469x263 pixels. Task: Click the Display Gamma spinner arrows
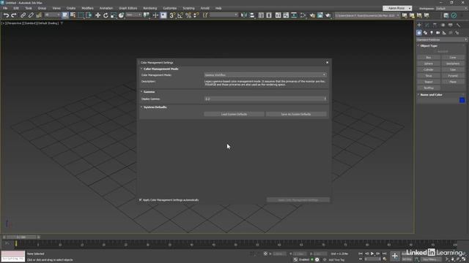click(325, 99)
